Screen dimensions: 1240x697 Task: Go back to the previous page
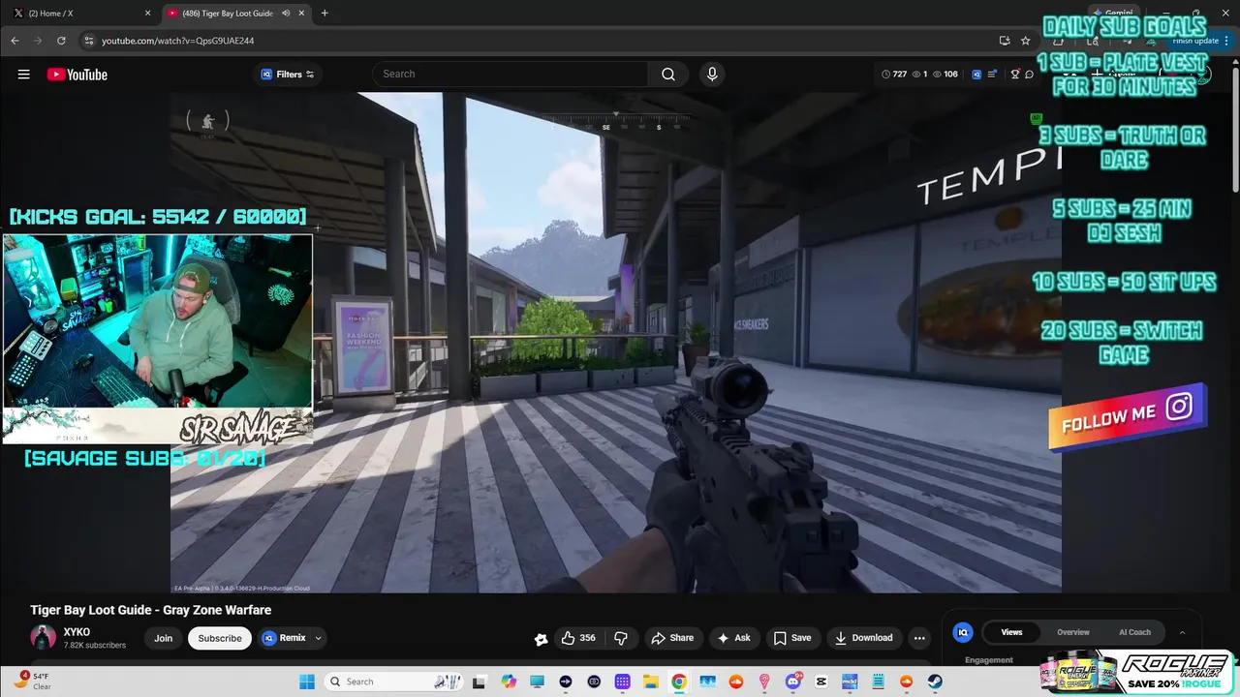[15, 41]
